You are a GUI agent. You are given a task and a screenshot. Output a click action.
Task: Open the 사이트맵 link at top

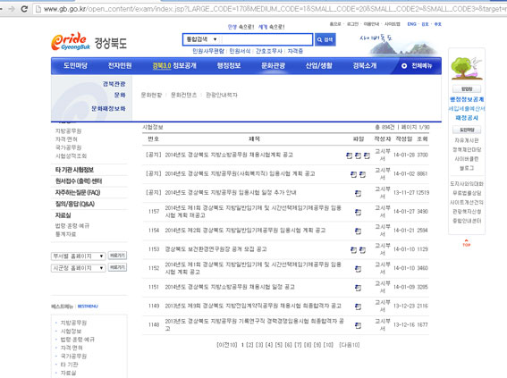point(393,24)
